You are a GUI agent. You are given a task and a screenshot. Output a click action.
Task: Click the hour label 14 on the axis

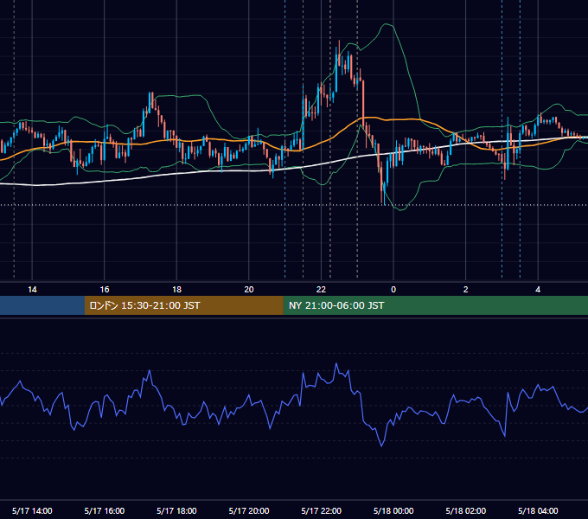point(32,290)
